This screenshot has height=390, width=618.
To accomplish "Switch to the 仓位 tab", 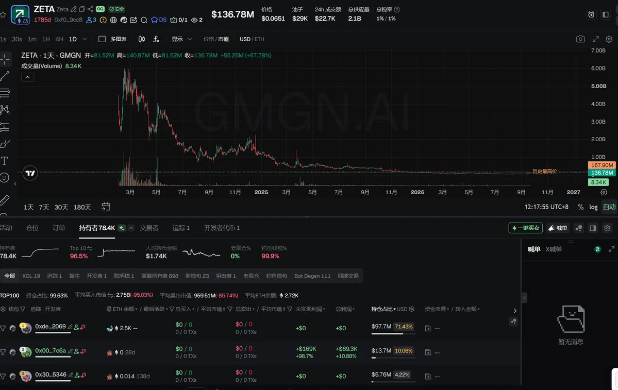I will 32,228.
